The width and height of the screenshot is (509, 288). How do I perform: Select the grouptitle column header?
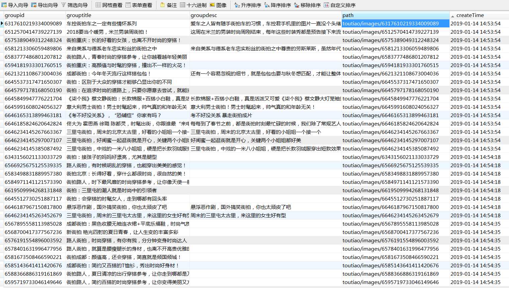127,15
